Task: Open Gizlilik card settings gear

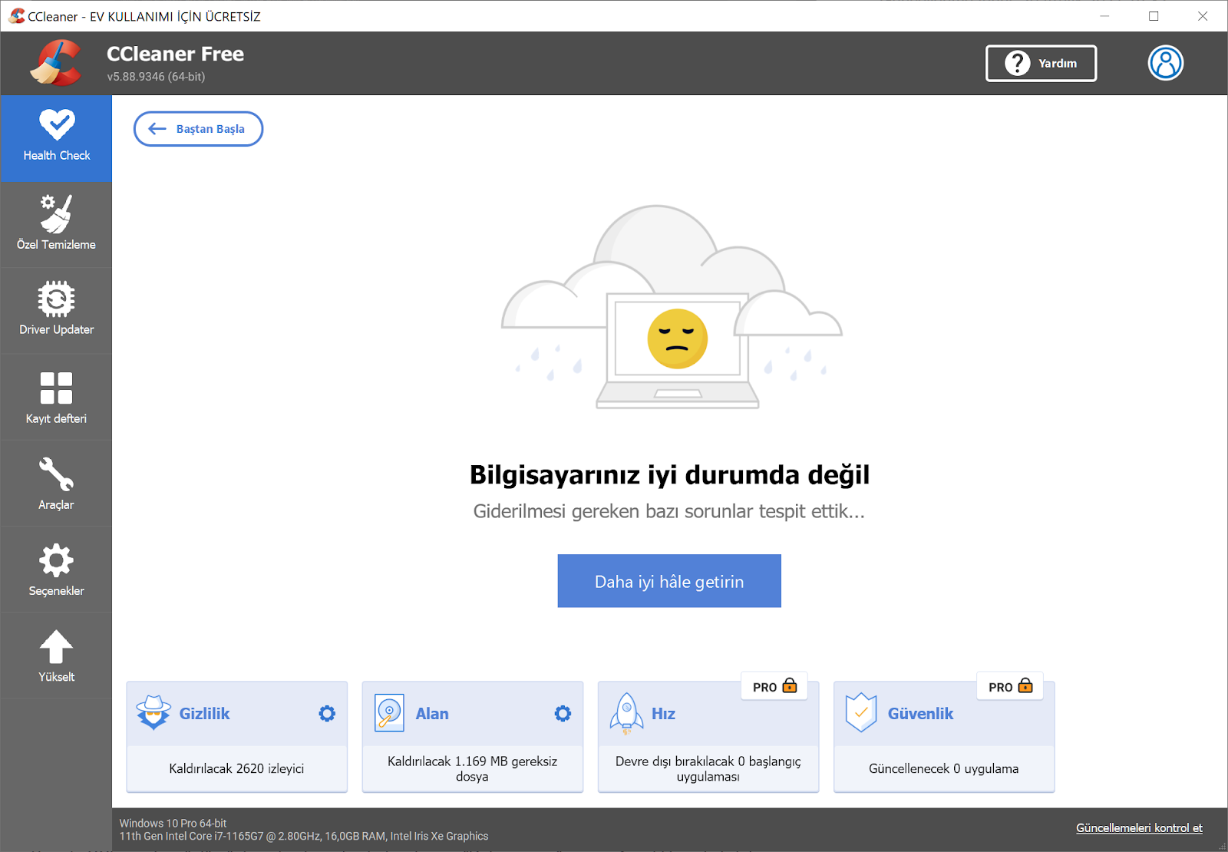Action: (x=327, y=714)
